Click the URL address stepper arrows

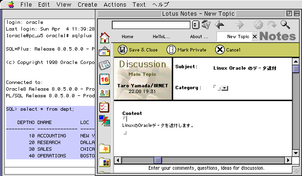coord(196,25)
